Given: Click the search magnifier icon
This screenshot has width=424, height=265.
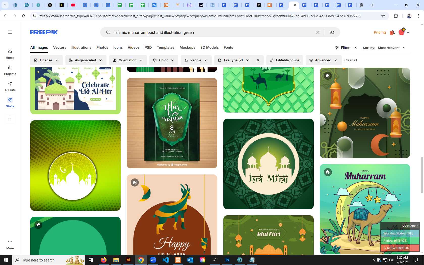Looking at the screenshot, I should (x=108, y=32).
